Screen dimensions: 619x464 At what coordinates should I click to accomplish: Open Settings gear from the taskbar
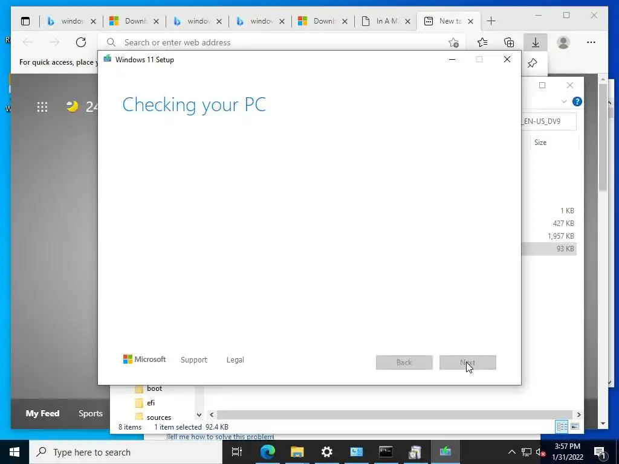(326, 452)
